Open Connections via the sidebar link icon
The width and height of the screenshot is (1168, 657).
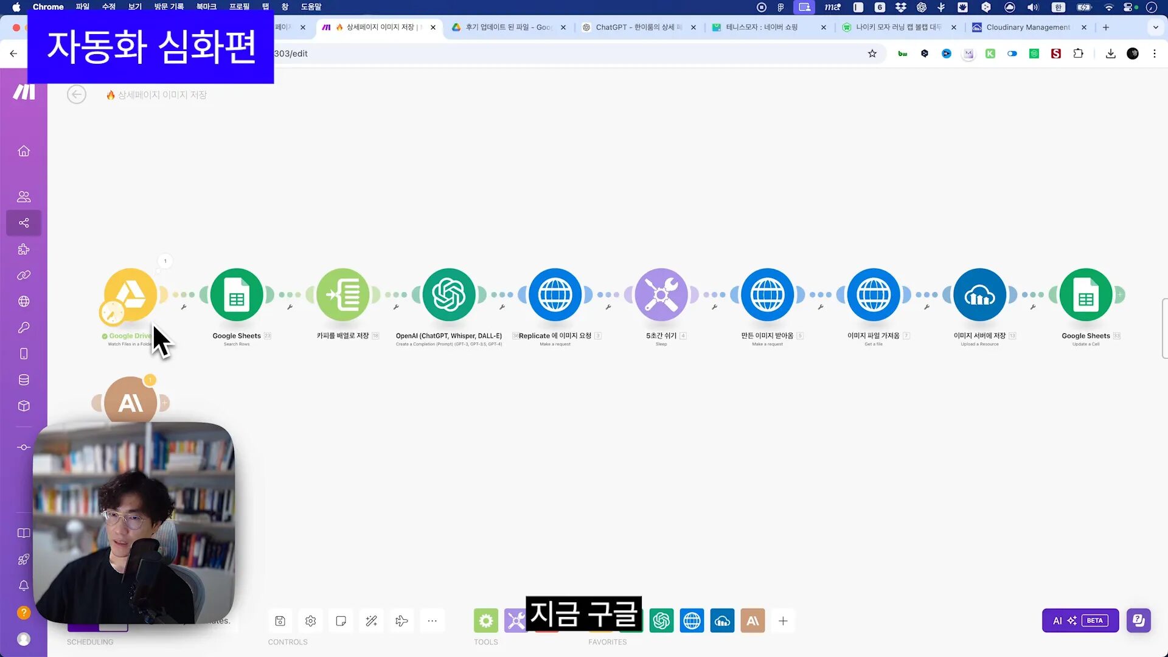click(x=24, y=275)
